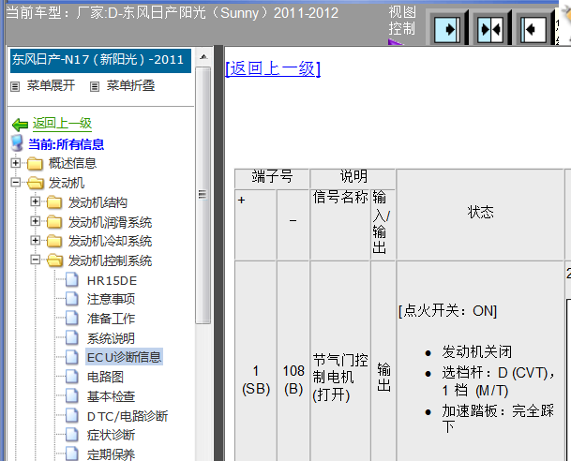The height and width of the screenshot is (461, 571).
Task: Click the sidebar vertical scrollbar thumb
Action: [203, 195]
